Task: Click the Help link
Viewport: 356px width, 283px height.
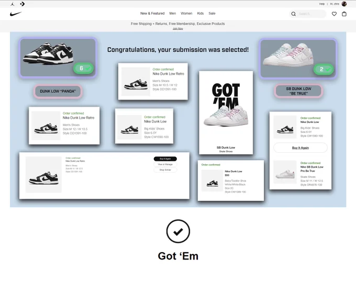Action: pos(322,4)
